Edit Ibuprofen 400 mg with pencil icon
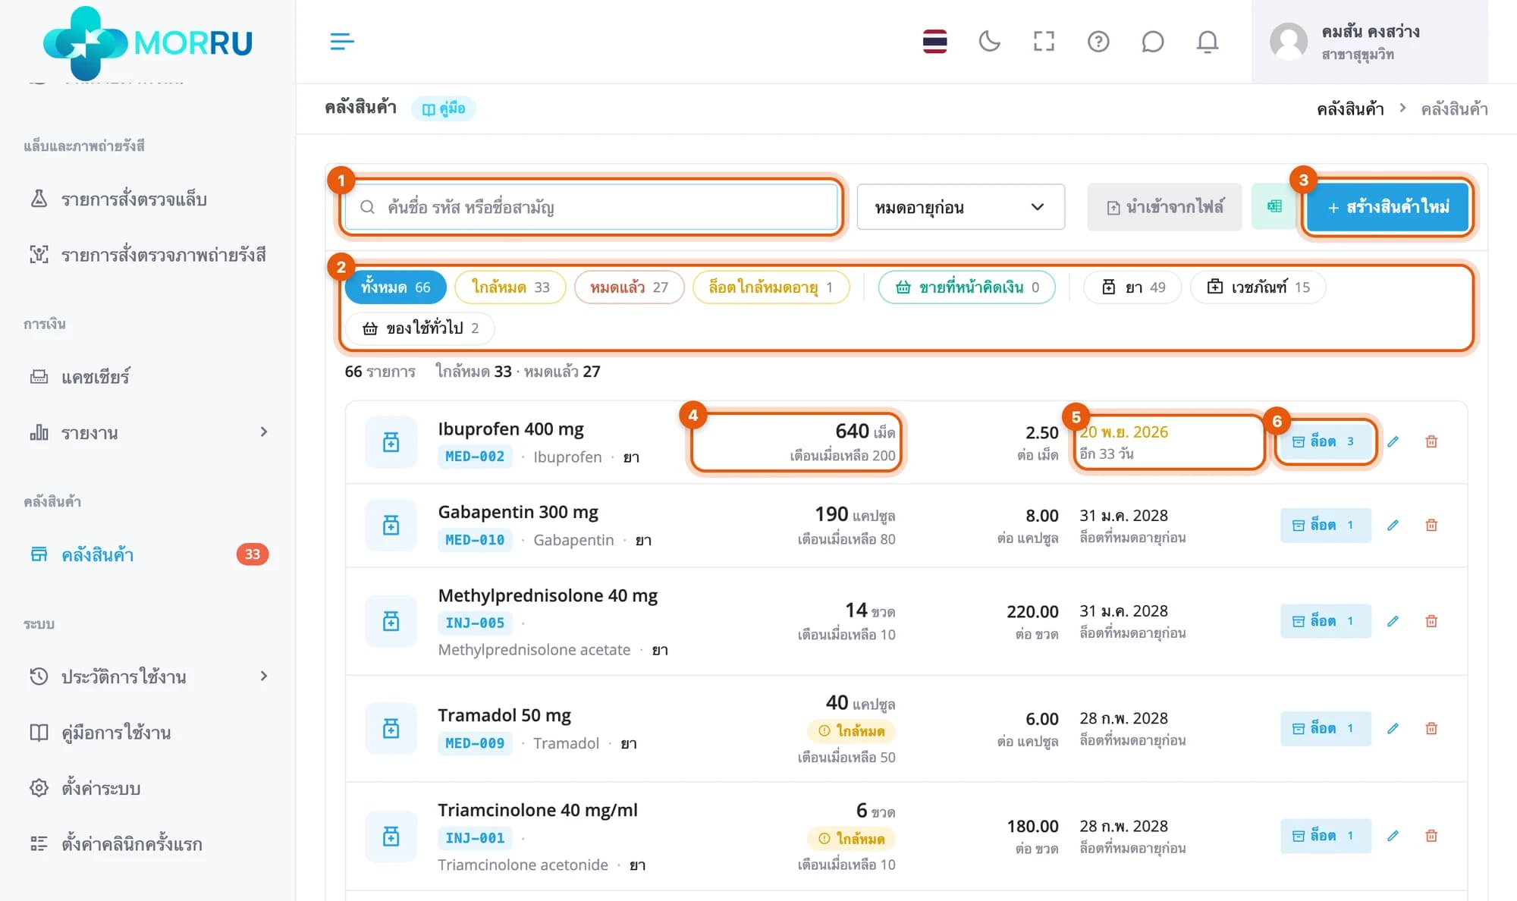This screenshot has height=901, width=1517. click(1393, 441)
